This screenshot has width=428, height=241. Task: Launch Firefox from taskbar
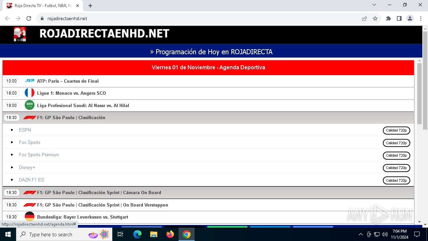point(170,234)
